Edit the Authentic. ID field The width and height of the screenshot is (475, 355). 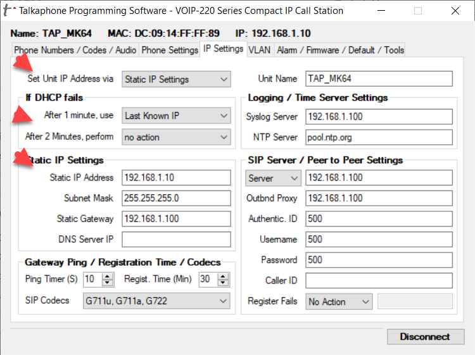pos(379,218)
